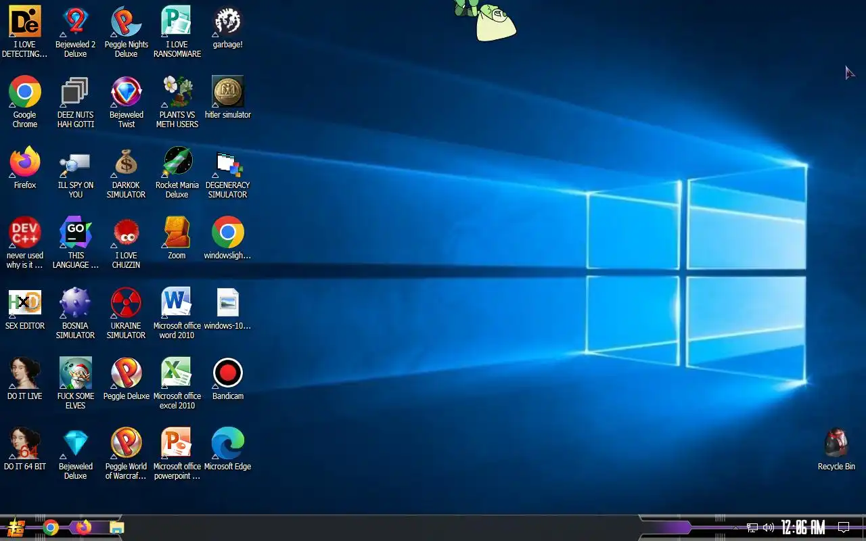Open Chrome from the taskbar
The width and height of the screenshot is (866, 541).
tap(51, 527)
